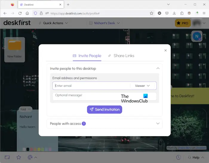Image resolution: width=209 pixels, height=163 pixels.
Task: Click the Send Invitation button
Action: click(x=105, y=109)
